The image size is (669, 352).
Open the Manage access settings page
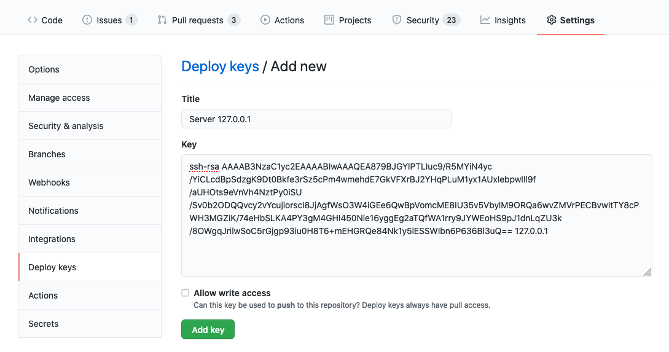pyautogui.click(x=59, y=98)
